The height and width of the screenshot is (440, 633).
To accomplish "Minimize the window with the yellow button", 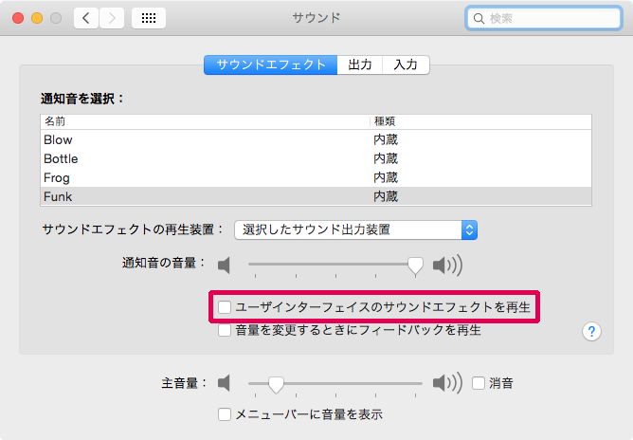I will coord(37,18).
